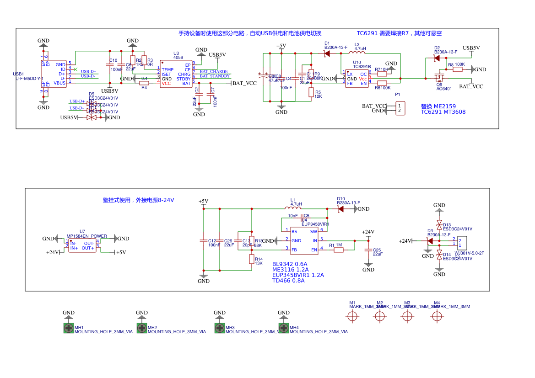This screenshot has width=535, height=378.
Task: Click the P1 two-pin connector
Action: point(400,108)
